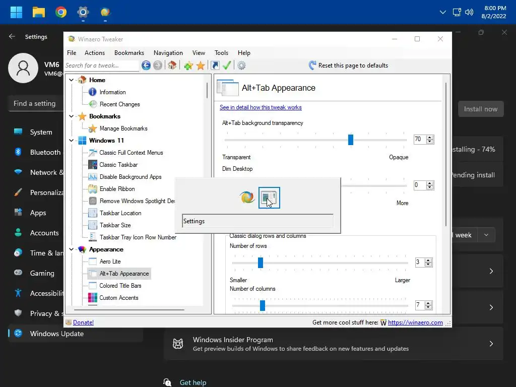Click Reset this page to defaults
Screen dimensions: 516x387
[x=348, y=66]
